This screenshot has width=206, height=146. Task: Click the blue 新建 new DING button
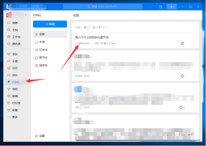tap(50, 24)
